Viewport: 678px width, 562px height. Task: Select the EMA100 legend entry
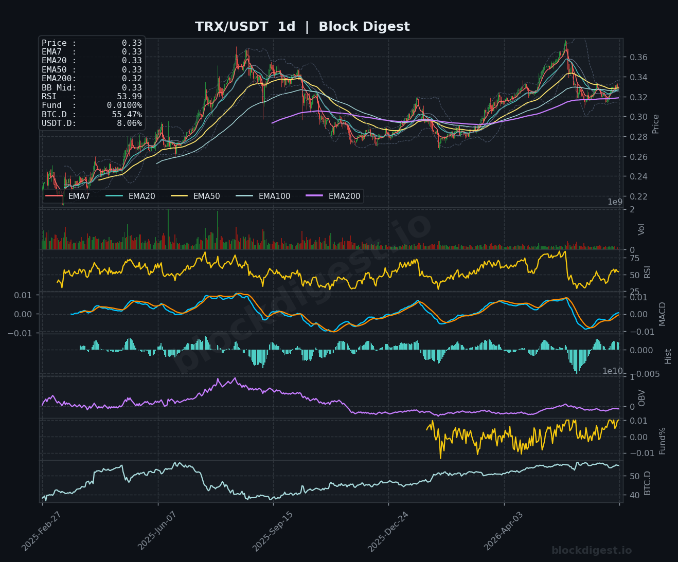(x=263, y=196)
